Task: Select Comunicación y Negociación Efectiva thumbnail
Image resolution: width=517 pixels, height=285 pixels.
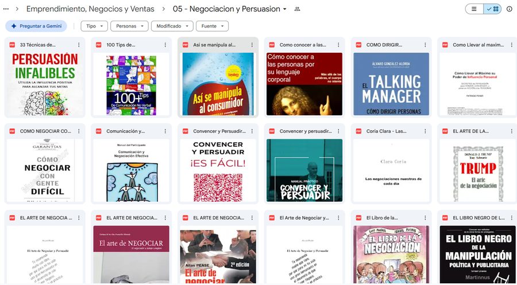Action: 131,170
